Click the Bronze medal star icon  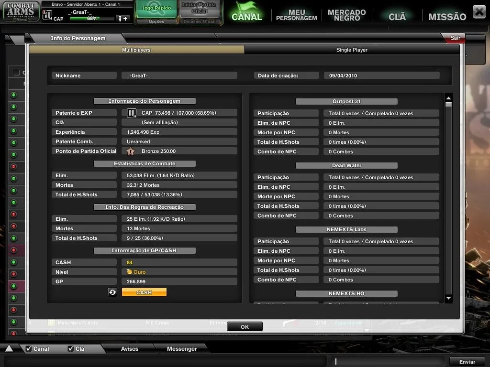click(x=131, y=151)
